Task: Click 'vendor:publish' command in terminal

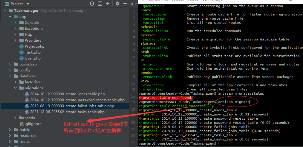Action: pyautogui.click(x=157, y=77)
